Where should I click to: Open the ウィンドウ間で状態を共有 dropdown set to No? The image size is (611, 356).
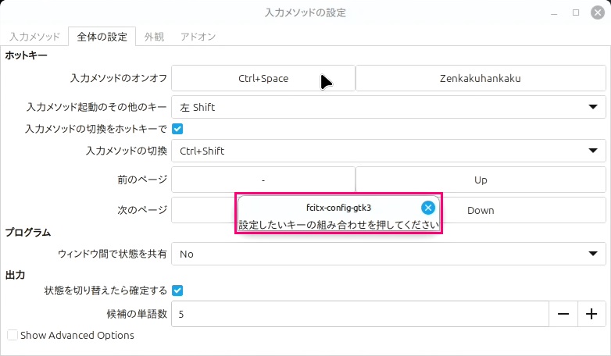tap(388, 254)
